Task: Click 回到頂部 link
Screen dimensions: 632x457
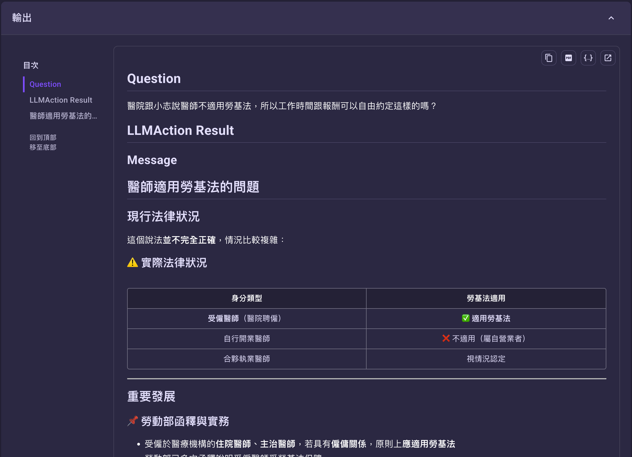Action: click(43, 138)
